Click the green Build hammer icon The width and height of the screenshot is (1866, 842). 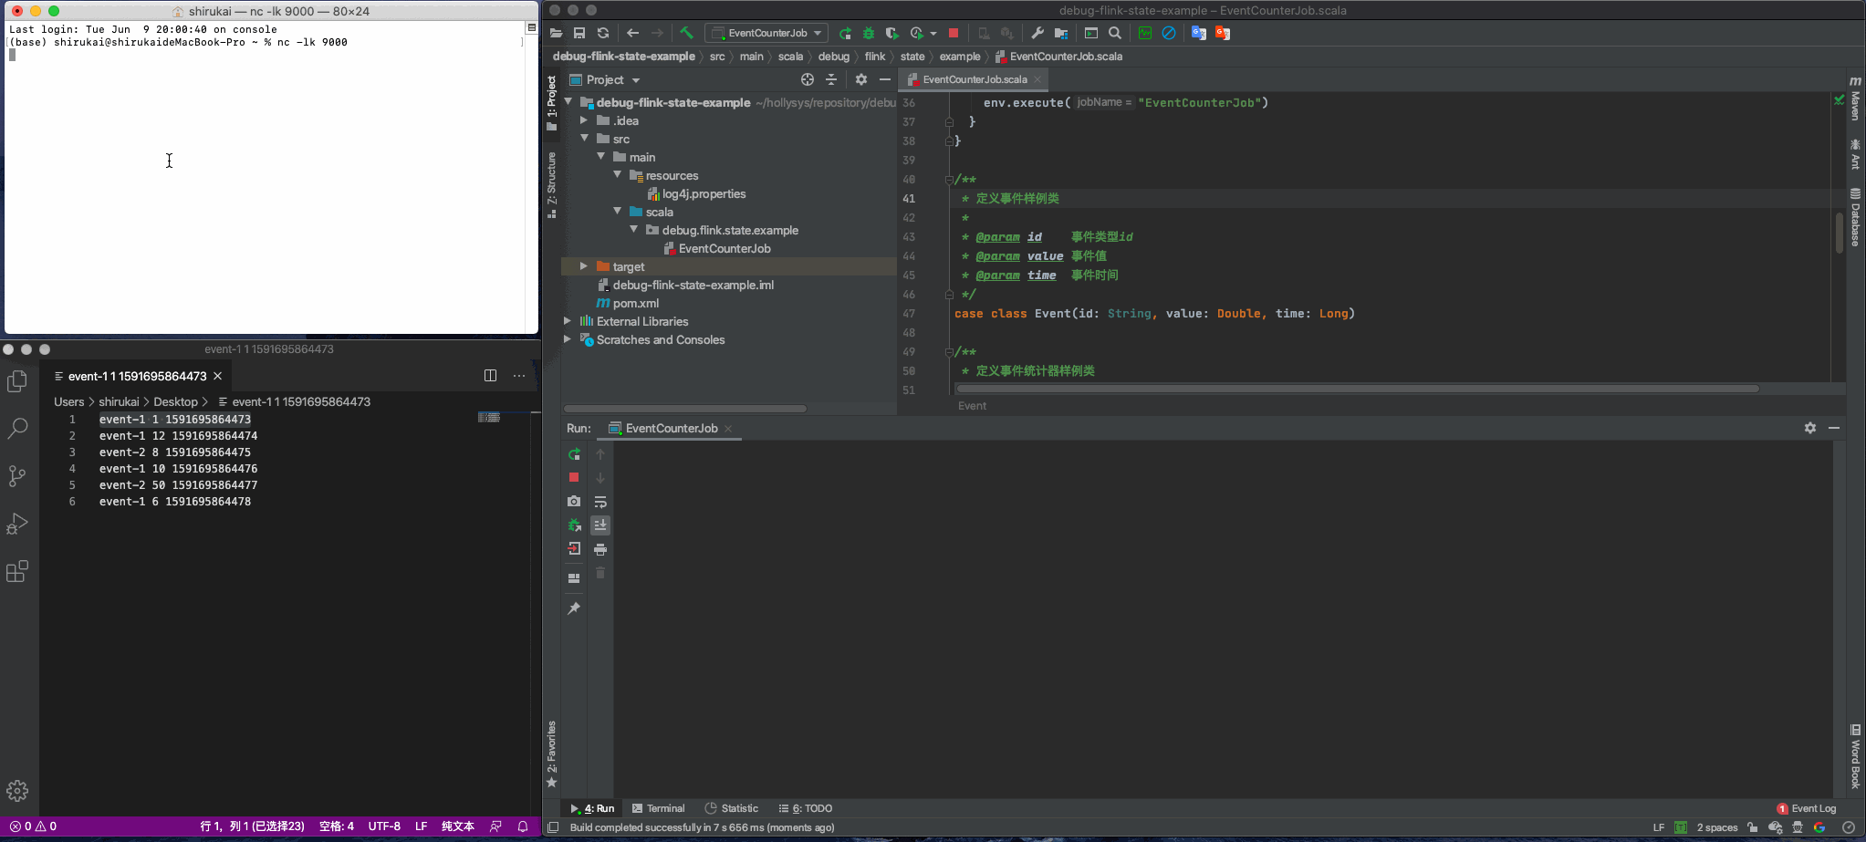[686, 33]
